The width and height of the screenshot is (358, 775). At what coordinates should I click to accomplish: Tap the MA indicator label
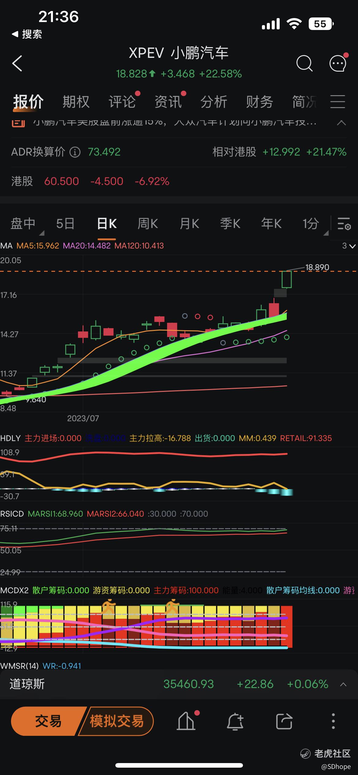6,246
